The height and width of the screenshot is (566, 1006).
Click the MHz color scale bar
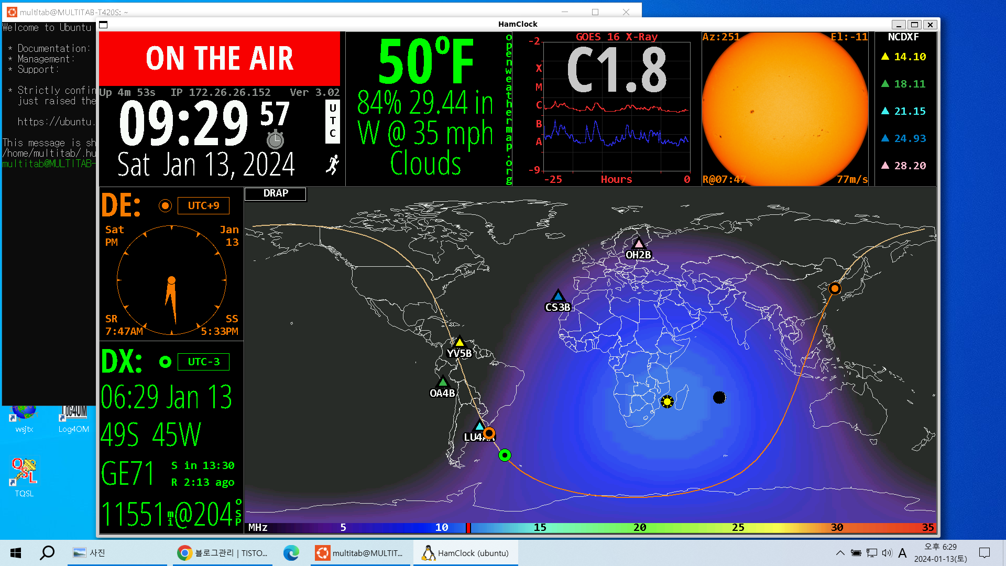[x=590, y=527]
